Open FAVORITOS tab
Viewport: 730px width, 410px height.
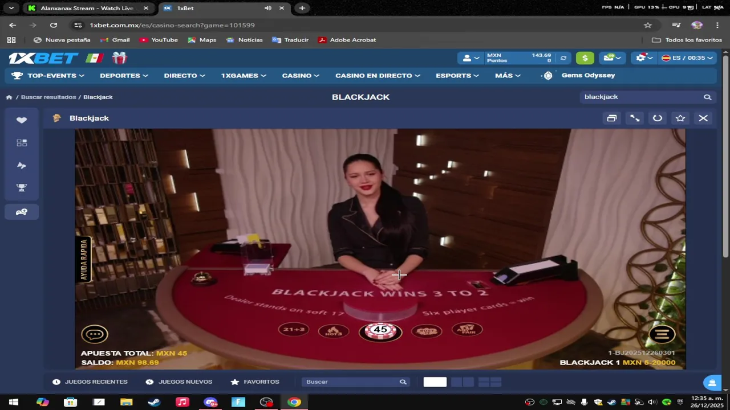pos(255,382)
